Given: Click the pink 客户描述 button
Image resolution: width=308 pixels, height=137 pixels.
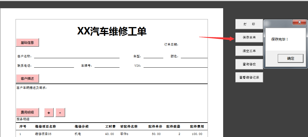Looking at the screenshot, I should pyautogui.click(x=27, y=78).
